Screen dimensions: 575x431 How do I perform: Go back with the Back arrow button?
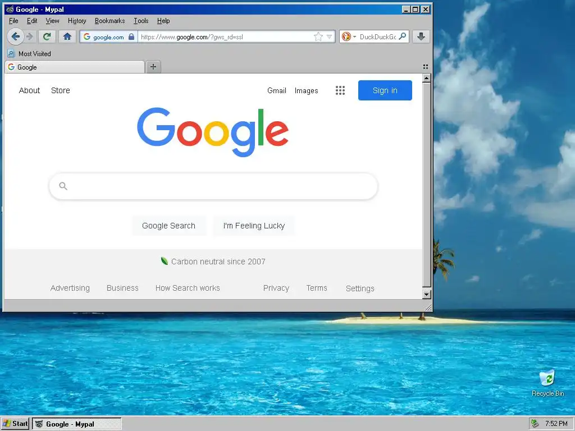[15, 36]
